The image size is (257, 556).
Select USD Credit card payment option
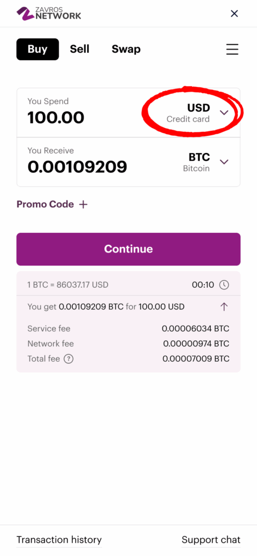(188, 113)
